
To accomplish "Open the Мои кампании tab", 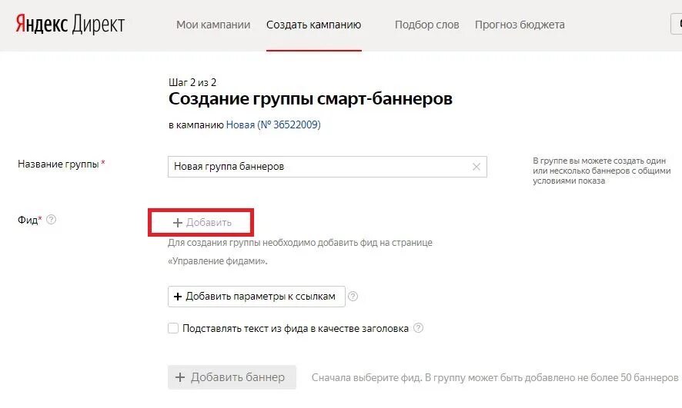I will (x=213, y=25).
